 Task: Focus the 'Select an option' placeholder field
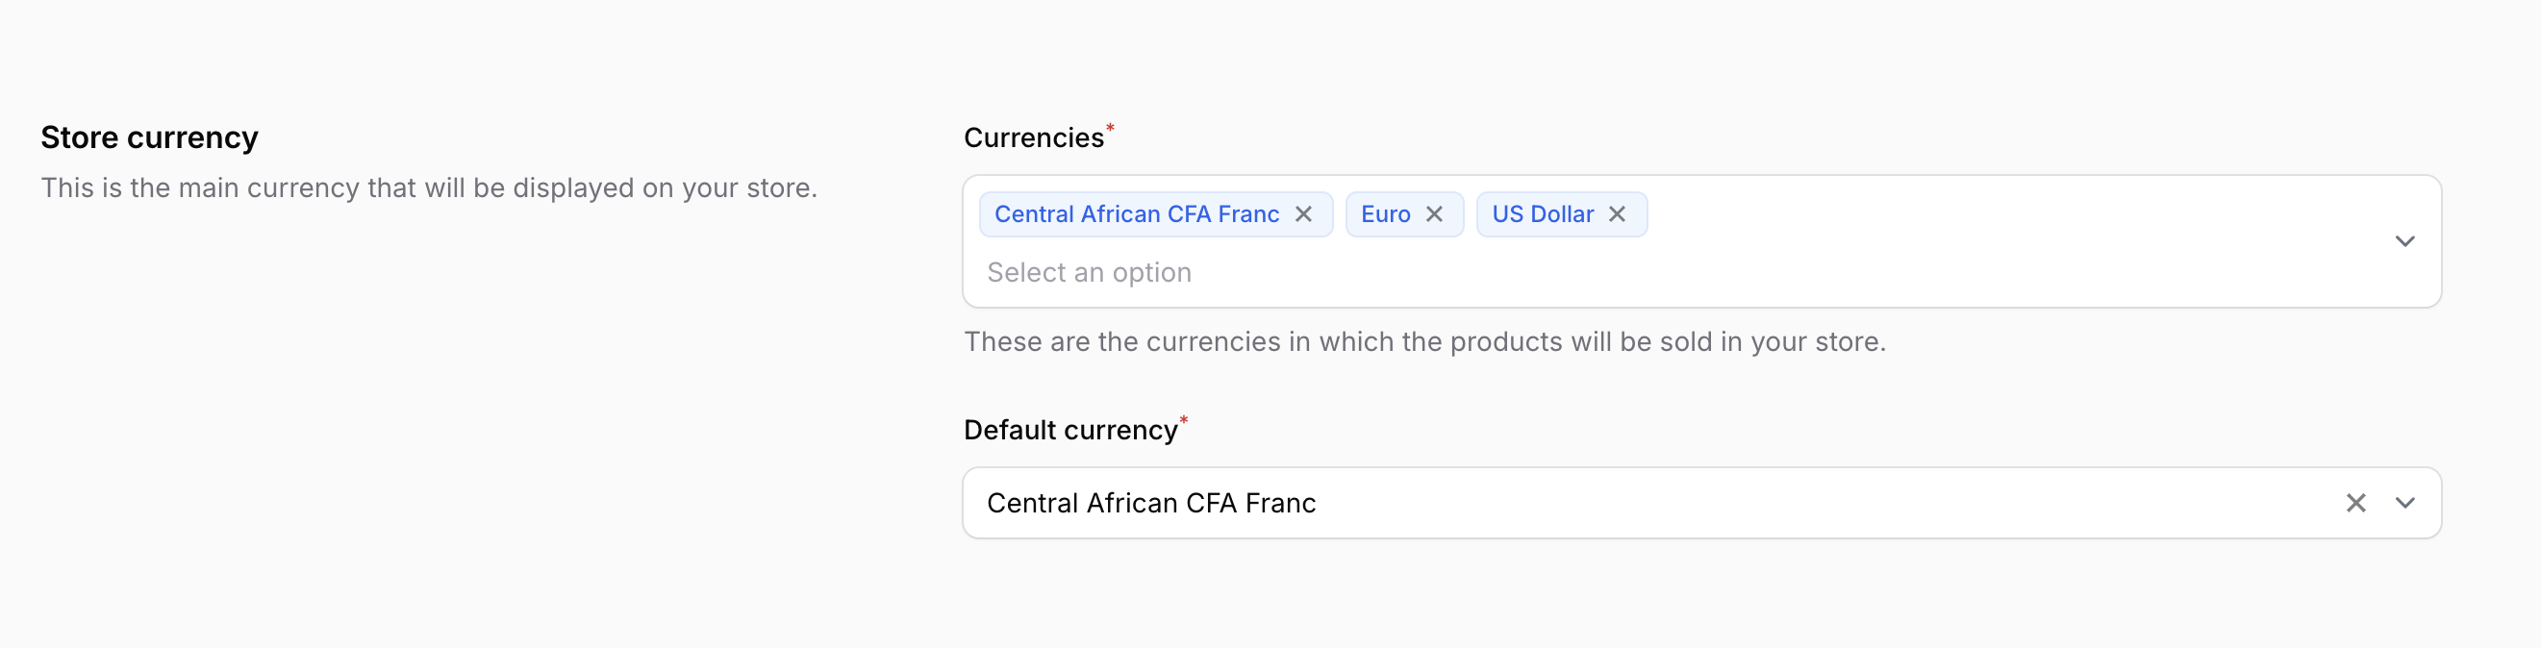[1089, 272]
